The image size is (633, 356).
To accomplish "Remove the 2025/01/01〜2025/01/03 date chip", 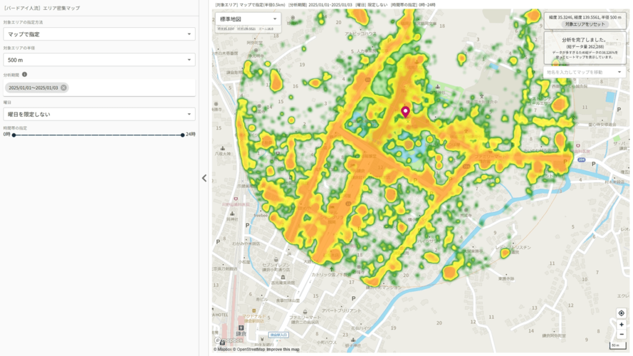I will point(64,88).
